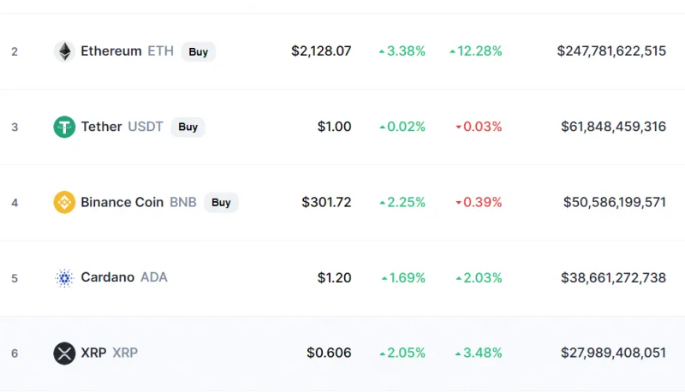
Task: Click Buy next to Tether USDT
Action: tap(188, 127)
